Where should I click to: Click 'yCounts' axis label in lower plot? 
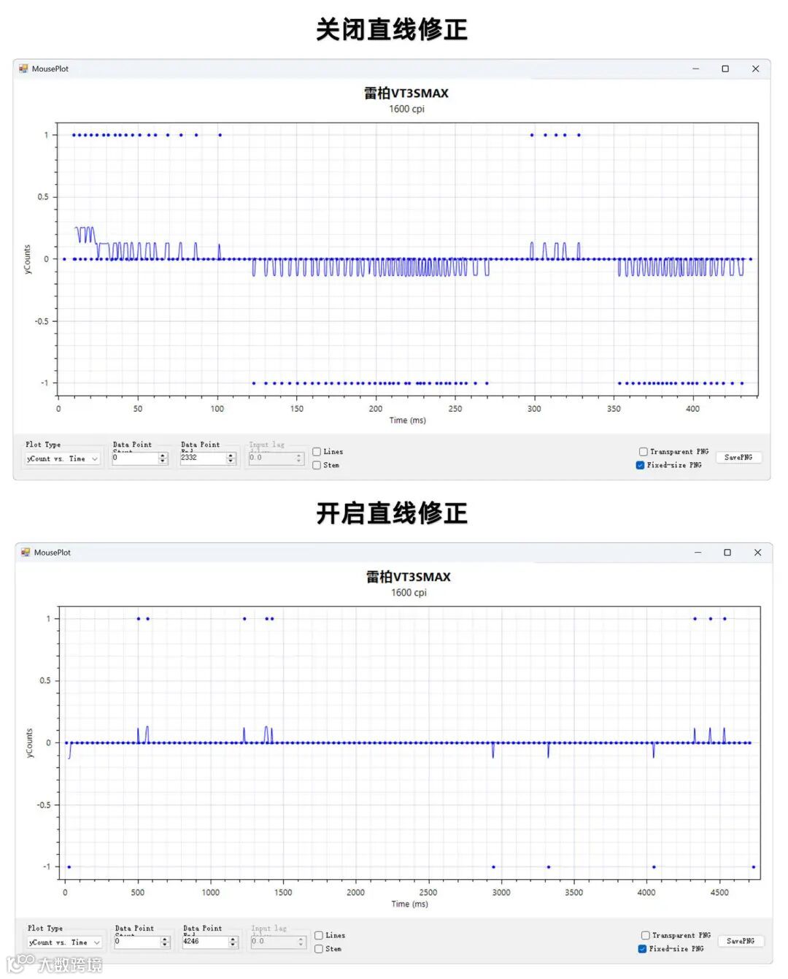click(x=30, y=743)
